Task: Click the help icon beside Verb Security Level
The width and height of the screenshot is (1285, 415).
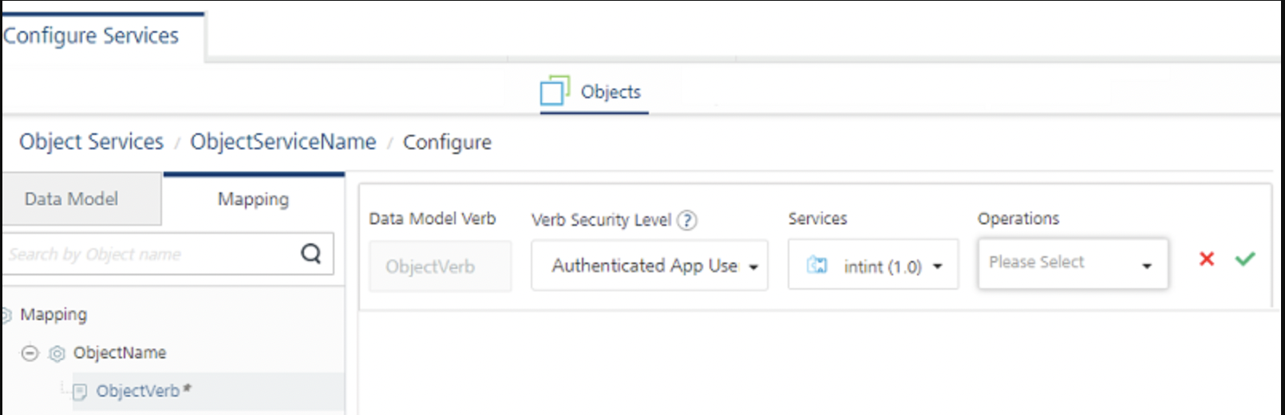Action: click(x=686, y=220)
